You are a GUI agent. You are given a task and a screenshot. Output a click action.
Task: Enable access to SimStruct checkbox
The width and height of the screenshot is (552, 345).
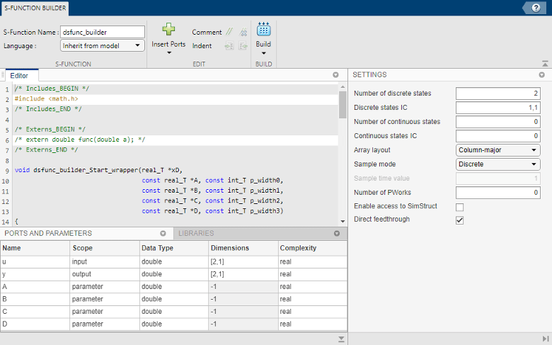coord(460,207)
